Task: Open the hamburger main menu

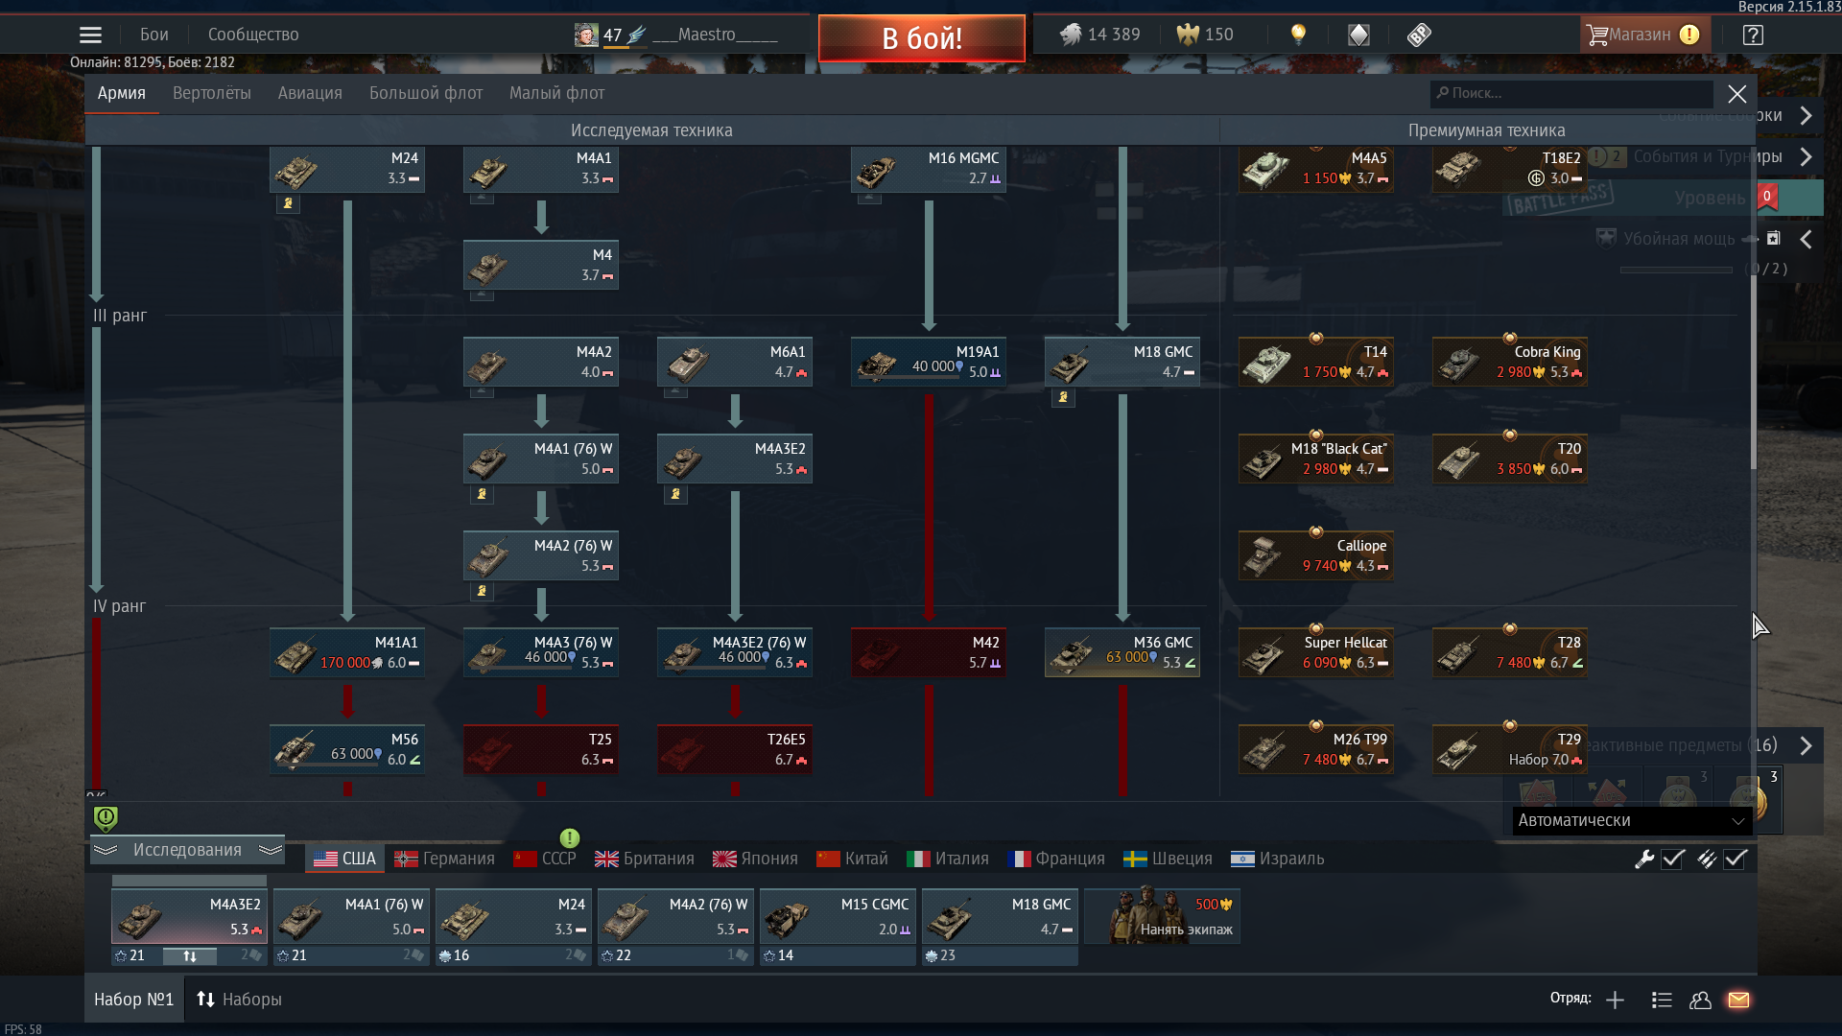Action: [90, 35]
